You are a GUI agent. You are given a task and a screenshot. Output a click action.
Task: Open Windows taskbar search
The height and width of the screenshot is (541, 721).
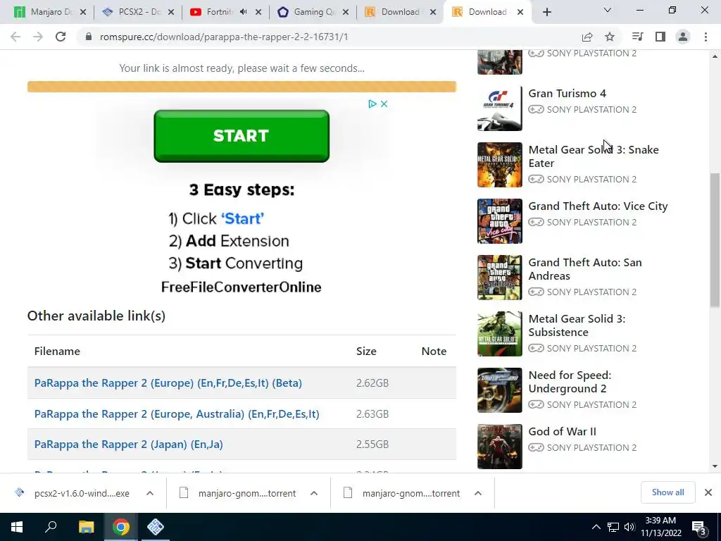51,527
